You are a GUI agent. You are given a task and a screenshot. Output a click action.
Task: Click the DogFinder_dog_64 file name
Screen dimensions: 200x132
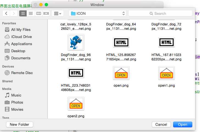pos(121,27)
